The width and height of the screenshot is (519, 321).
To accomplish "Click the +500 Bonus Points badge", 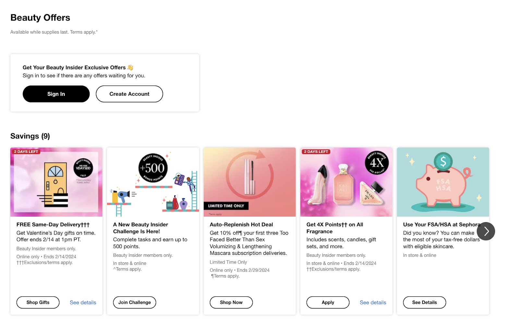I will (x=153, y=168).
